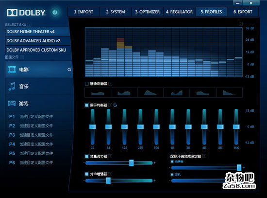267x198 pixels.
Task: Click the 1K equalizer slider handle
Action: tap(172, 126)
